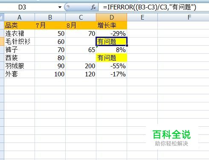The image size is (209, 160).
Task: Click the header cell 品类
Action: [x=19, y=25]
